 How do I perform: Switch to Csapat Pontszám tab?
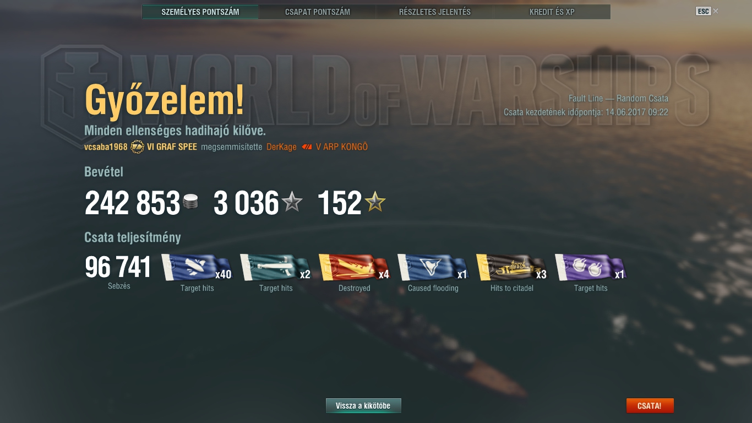coord(318,12)
